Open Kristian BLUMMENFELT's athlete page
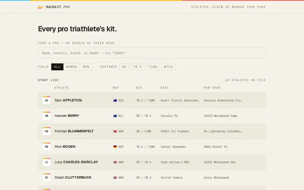 tap(74, 131)
